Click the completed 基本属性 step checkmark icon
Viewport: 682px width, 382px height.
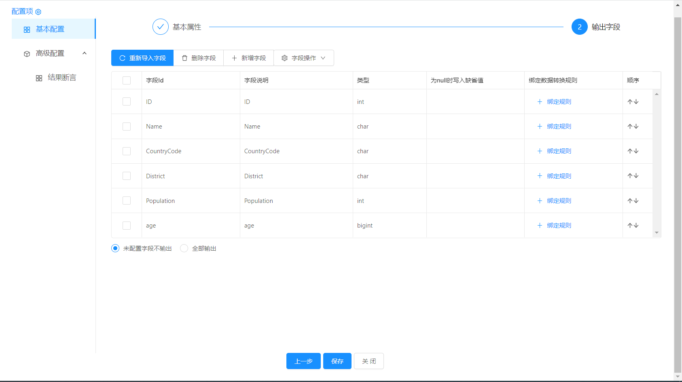point(161,27)
